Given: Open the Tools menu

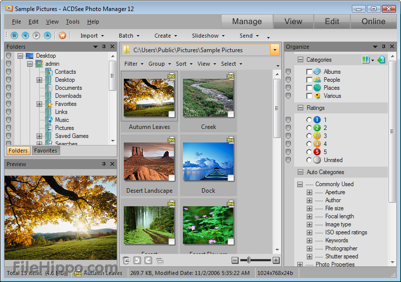Looking at the screenshot, I should pos(73,22).
